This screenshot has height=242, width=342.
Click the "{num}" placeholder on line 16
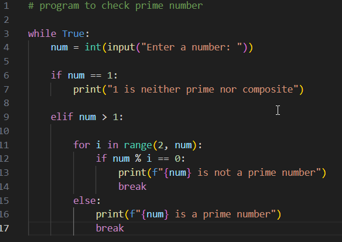point(155,214)
